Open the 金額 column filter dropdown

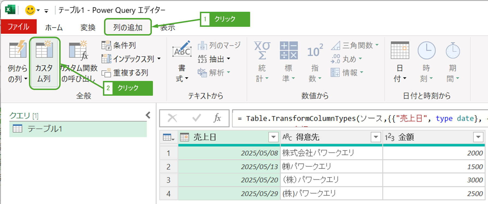[478, 137]
